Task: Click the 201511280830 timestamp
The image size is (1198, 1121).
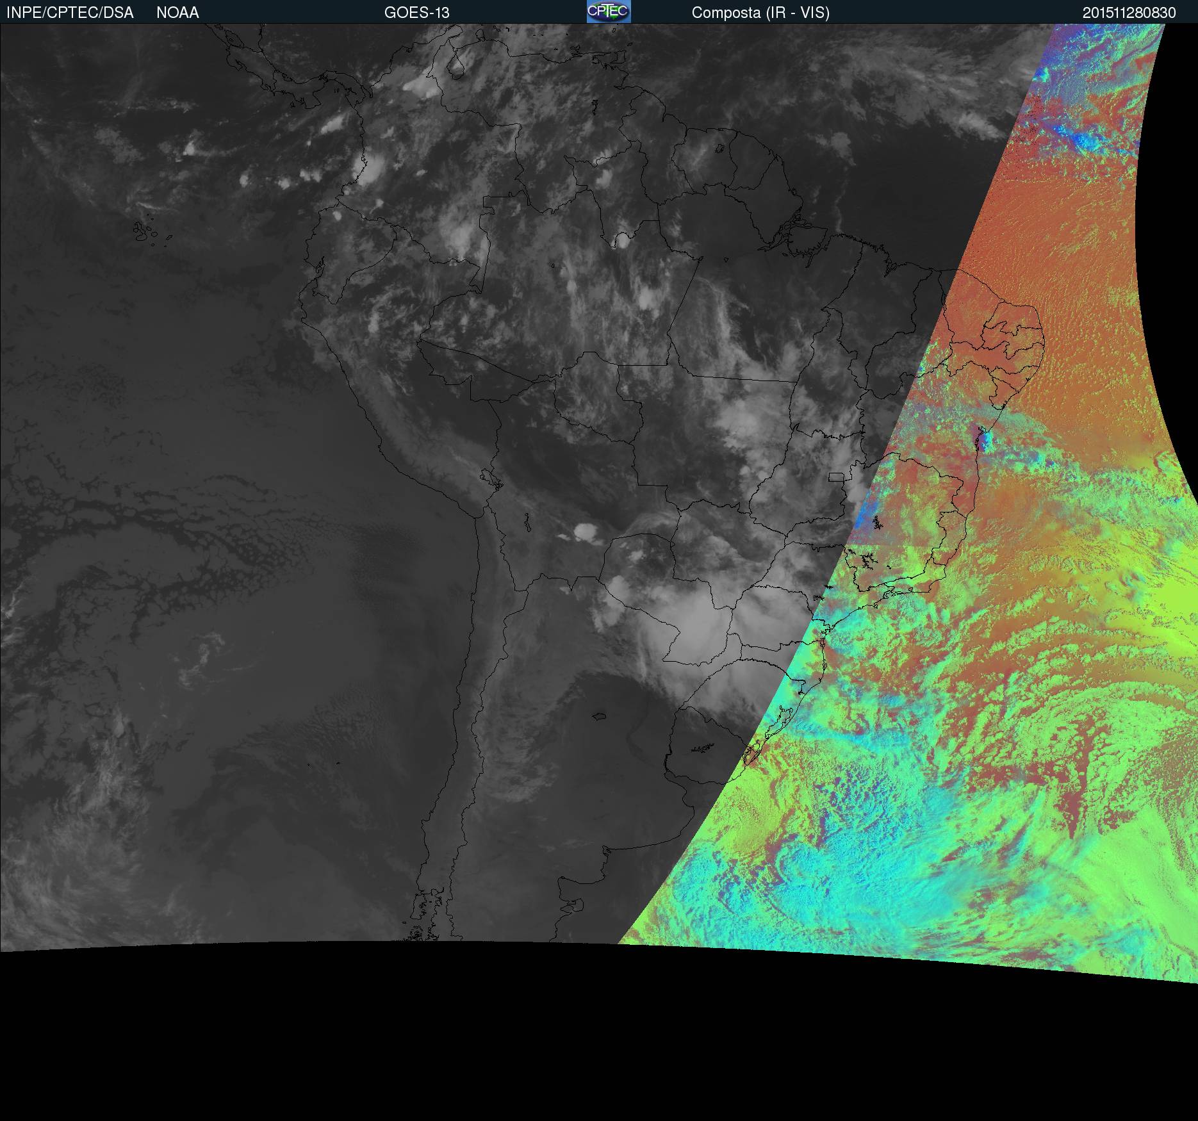Action: pyautogui.click(x=1129, y=13)
